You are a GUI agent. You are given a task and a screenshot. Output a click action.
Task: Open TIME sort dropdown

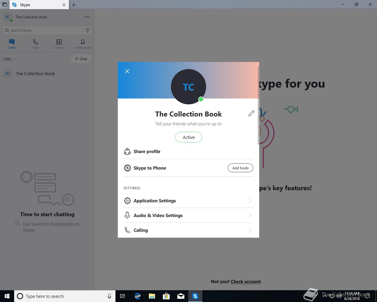(9, 59)
